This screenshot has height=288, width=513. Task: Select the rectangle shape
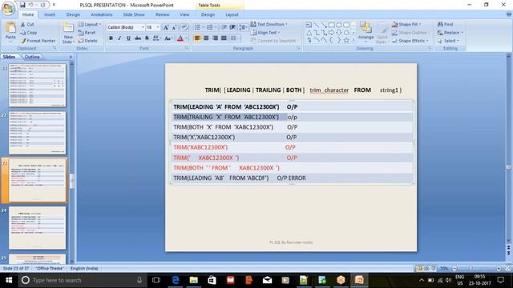click(x=331, y=25)
